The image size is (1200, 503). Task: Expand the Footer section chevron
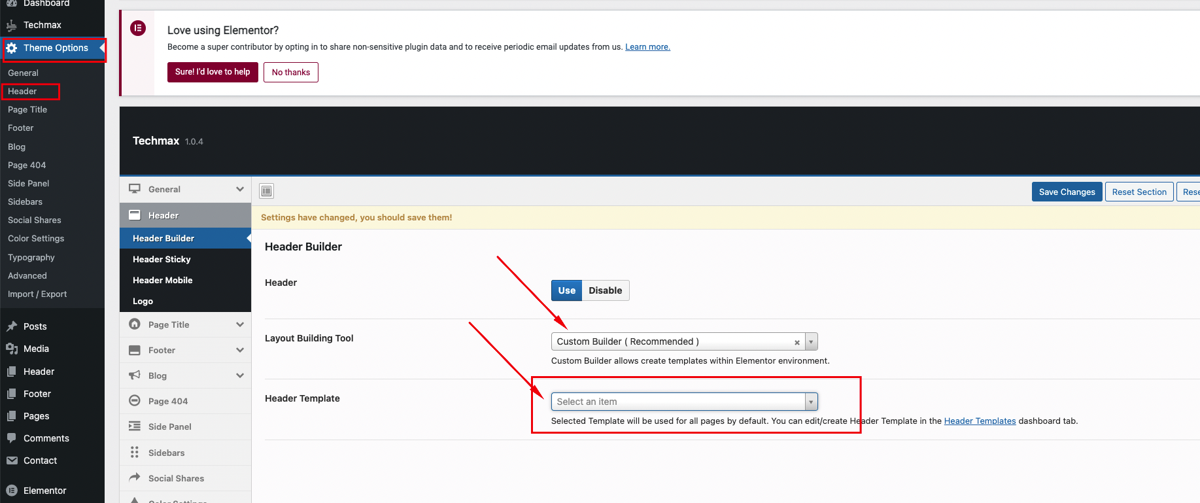click(x=240, y=350)
